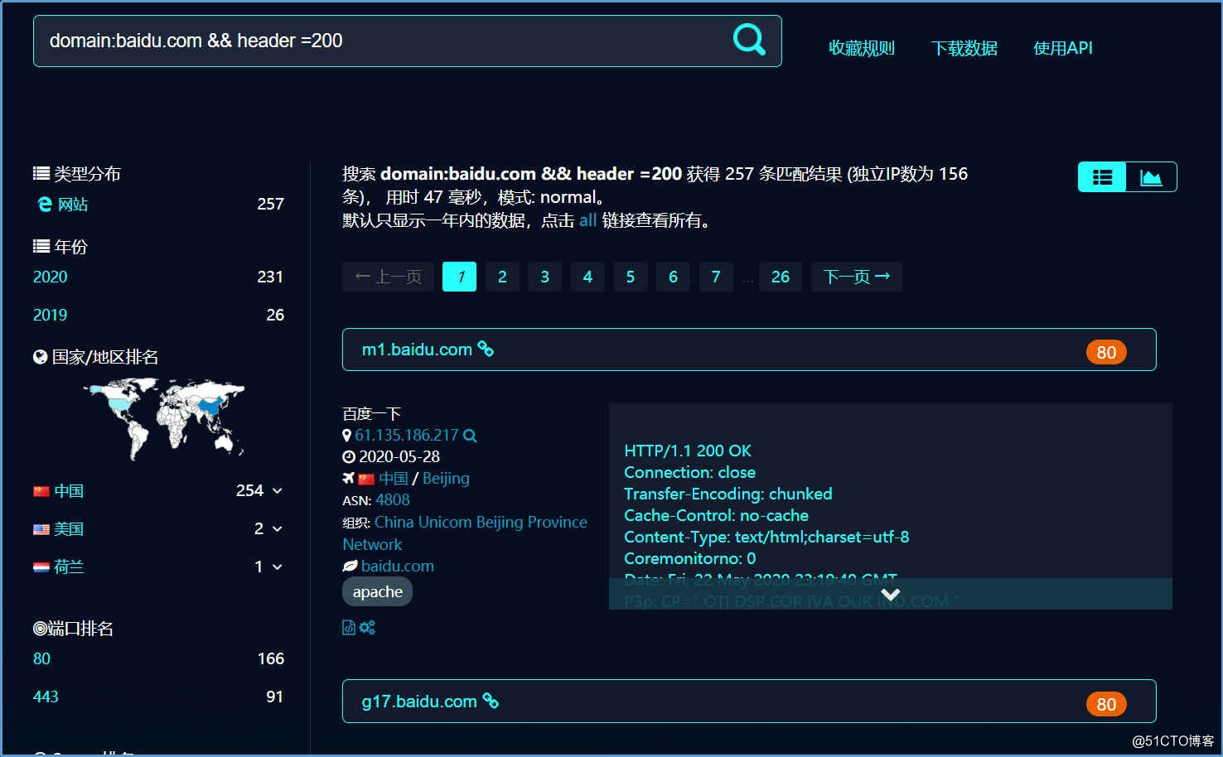
Task: Click 'Content-Type: text/html;charset=utf-8' text
Action: (x=766, y=537)
